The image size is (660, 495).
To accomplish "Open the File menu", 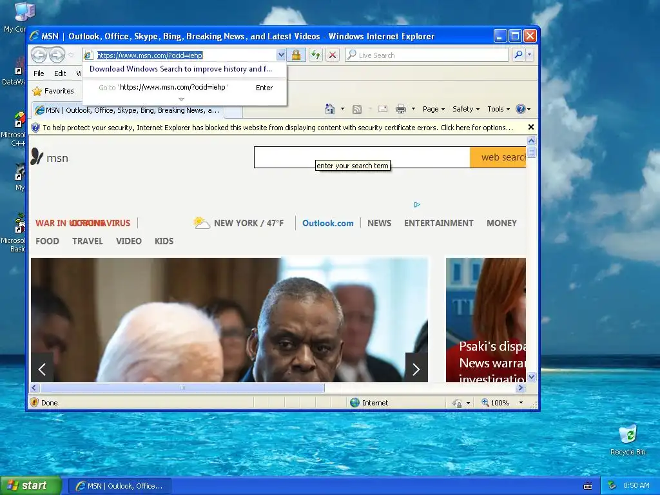I will point(39,73).
